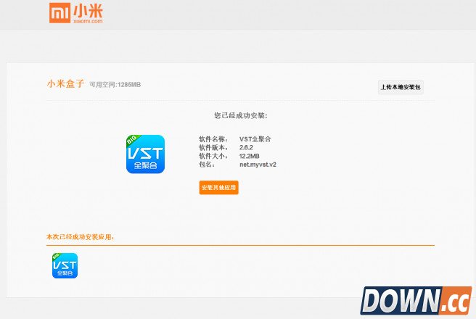Click the Xiaomi logo at top

(76, 13)
